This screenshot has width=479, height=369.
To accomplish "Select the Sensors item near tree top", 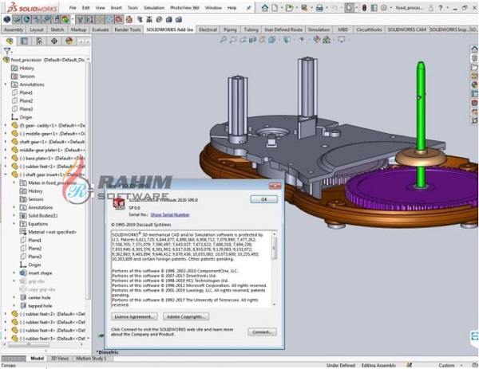I will click(x=27, y=77).
